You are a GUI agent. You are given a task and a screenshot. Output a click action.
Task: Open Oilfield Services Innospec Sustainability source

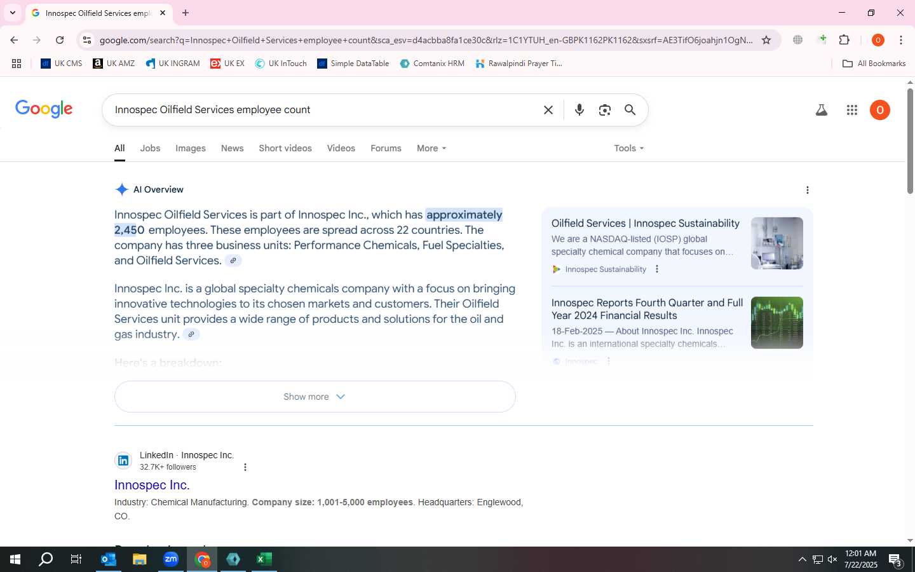click(x=645, y=224)
